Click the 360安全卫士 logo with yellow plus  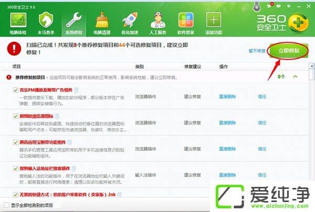282,23
